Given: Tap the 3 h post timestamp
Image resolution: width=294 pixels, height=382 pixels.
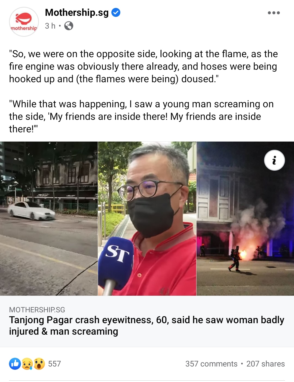Looking at the screenshot, I should [x=50, y=26].
